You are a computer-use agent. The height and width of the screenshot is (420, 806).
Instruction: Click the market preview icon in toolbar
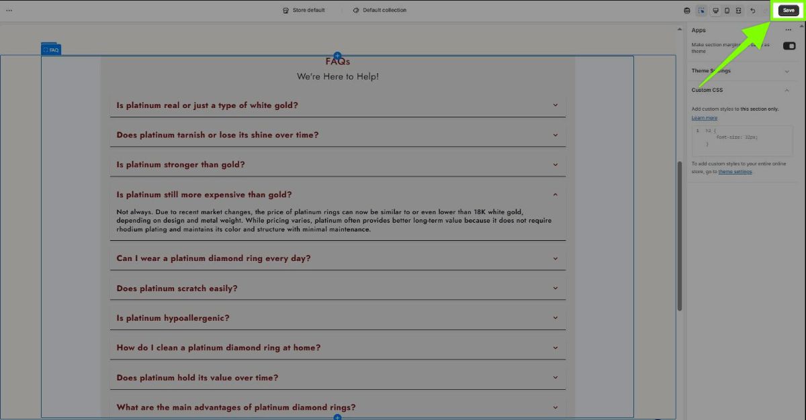coord(686,11)
